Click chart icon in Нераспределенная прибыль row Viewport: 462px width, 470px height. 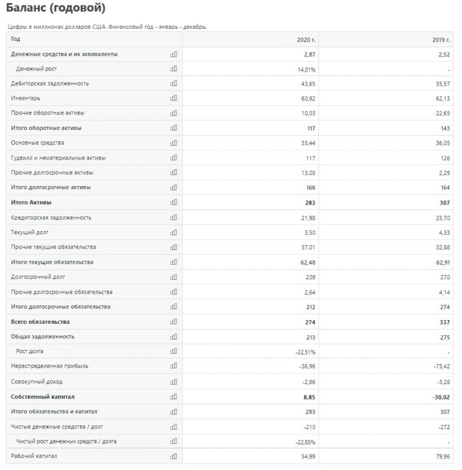174,366
